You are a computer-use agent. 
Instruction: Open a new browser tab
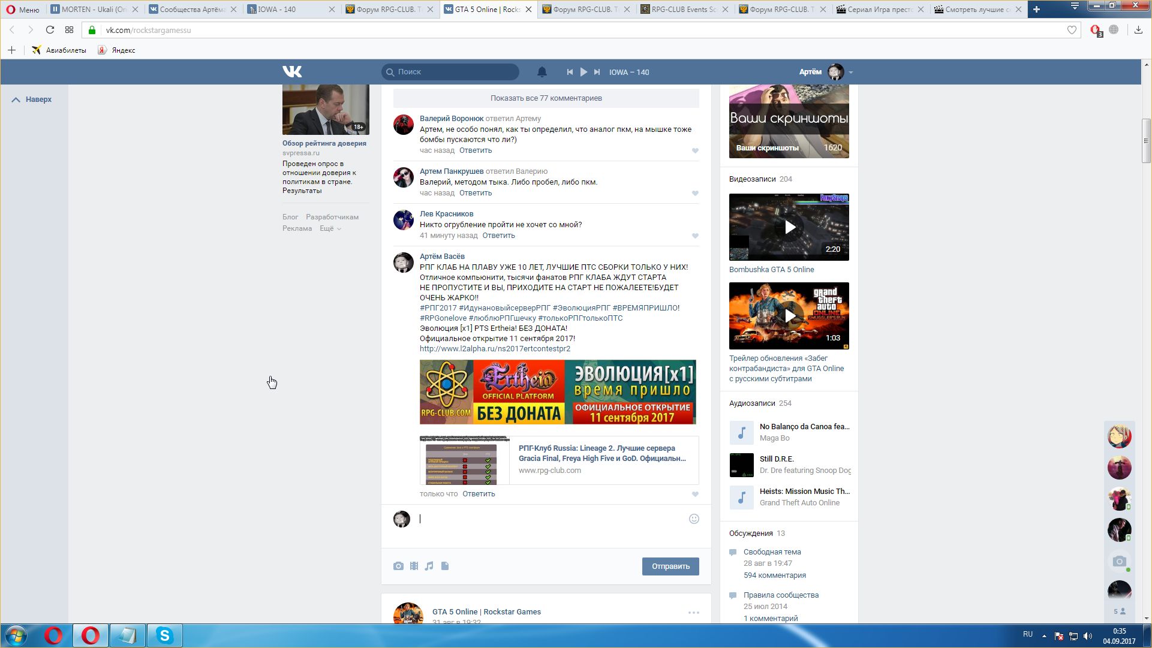1036,9
